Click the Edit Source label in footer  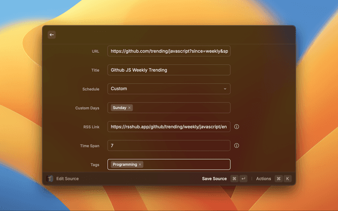pos(68,179)
